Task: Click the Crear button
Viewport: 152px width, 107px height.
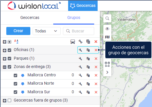Action: click(18, 31)
